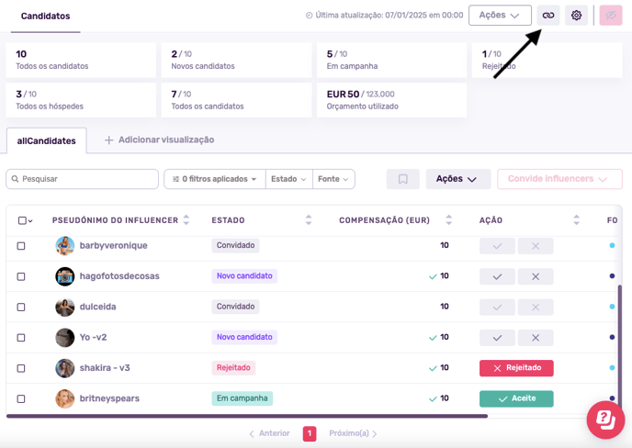Tick the Yo -v2 row checkbox

click(21, 338)
